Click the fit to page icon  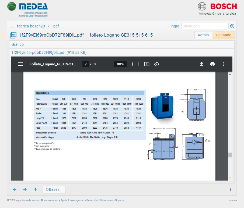147,64
